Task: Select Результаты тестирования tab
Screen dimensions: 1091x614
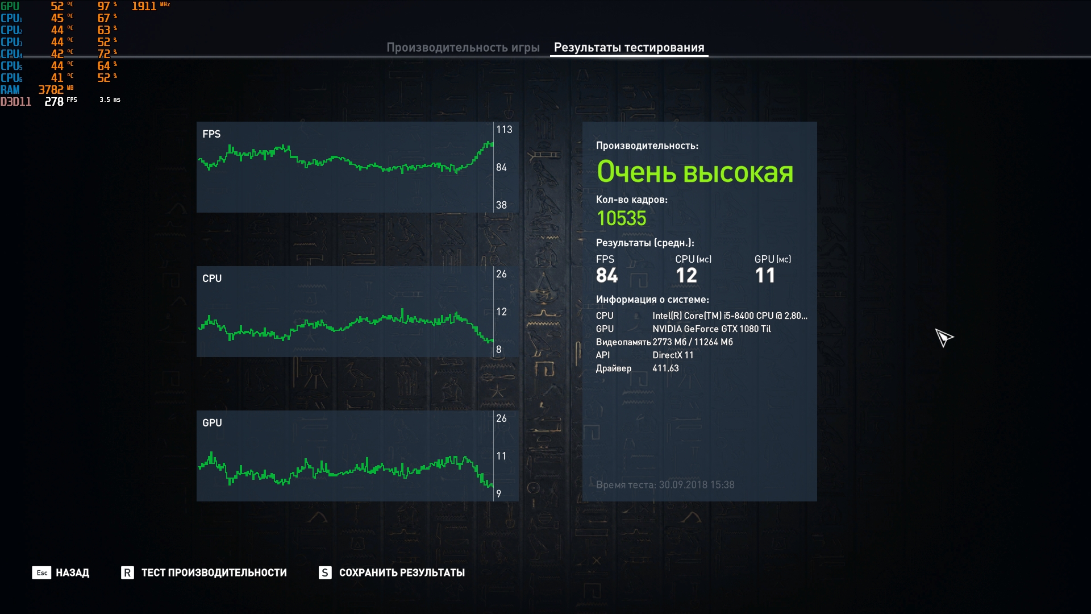Action: coord(628,48)
